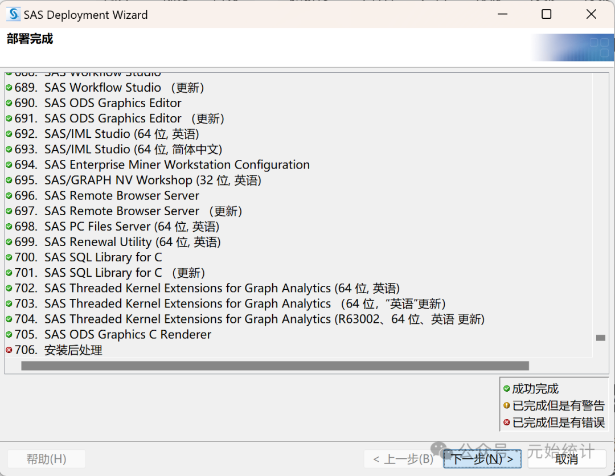Image resolution: width=615 pixels, height=476 pixels.
Task: Click the 已完成但是有错误 legend label
Action: pos(559,422)
